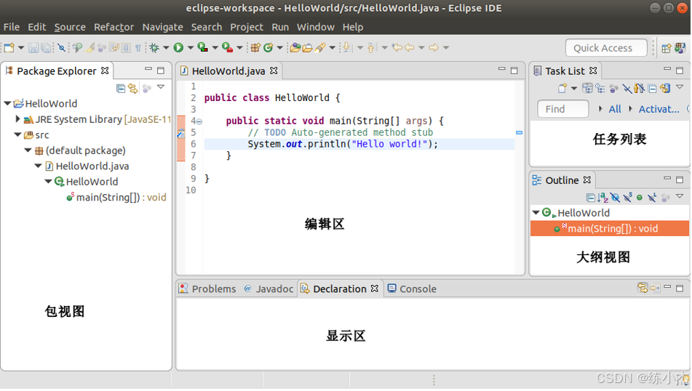
Task: Toggle Hide Non-Public Members green dot
Action: pyautogui.click(x=640, y=198)
